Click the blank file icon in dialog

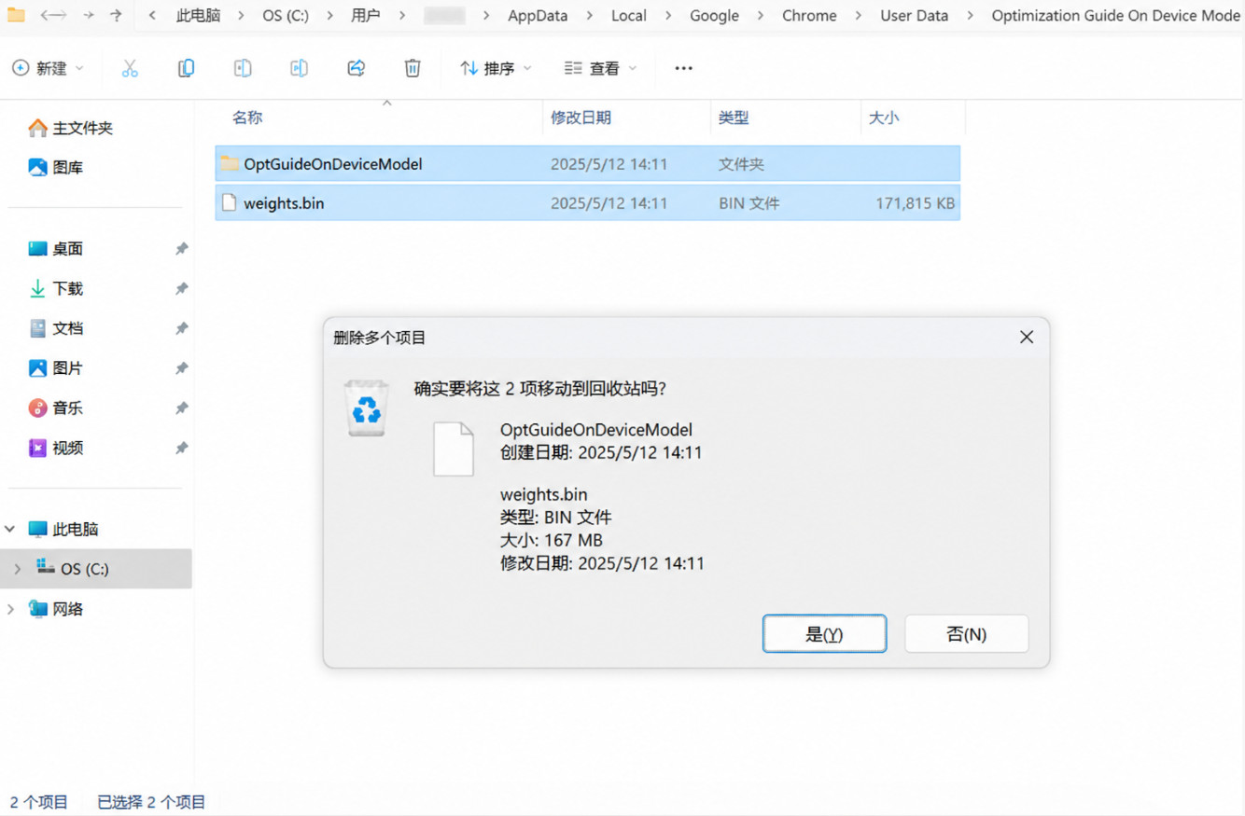(454, 449)
